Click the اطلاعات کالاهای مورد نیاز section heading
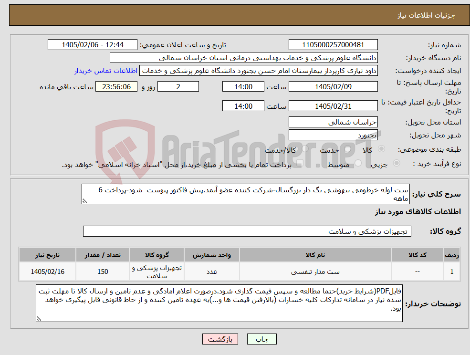This screenshot has height=355, width=470. [x=418, y=212]
